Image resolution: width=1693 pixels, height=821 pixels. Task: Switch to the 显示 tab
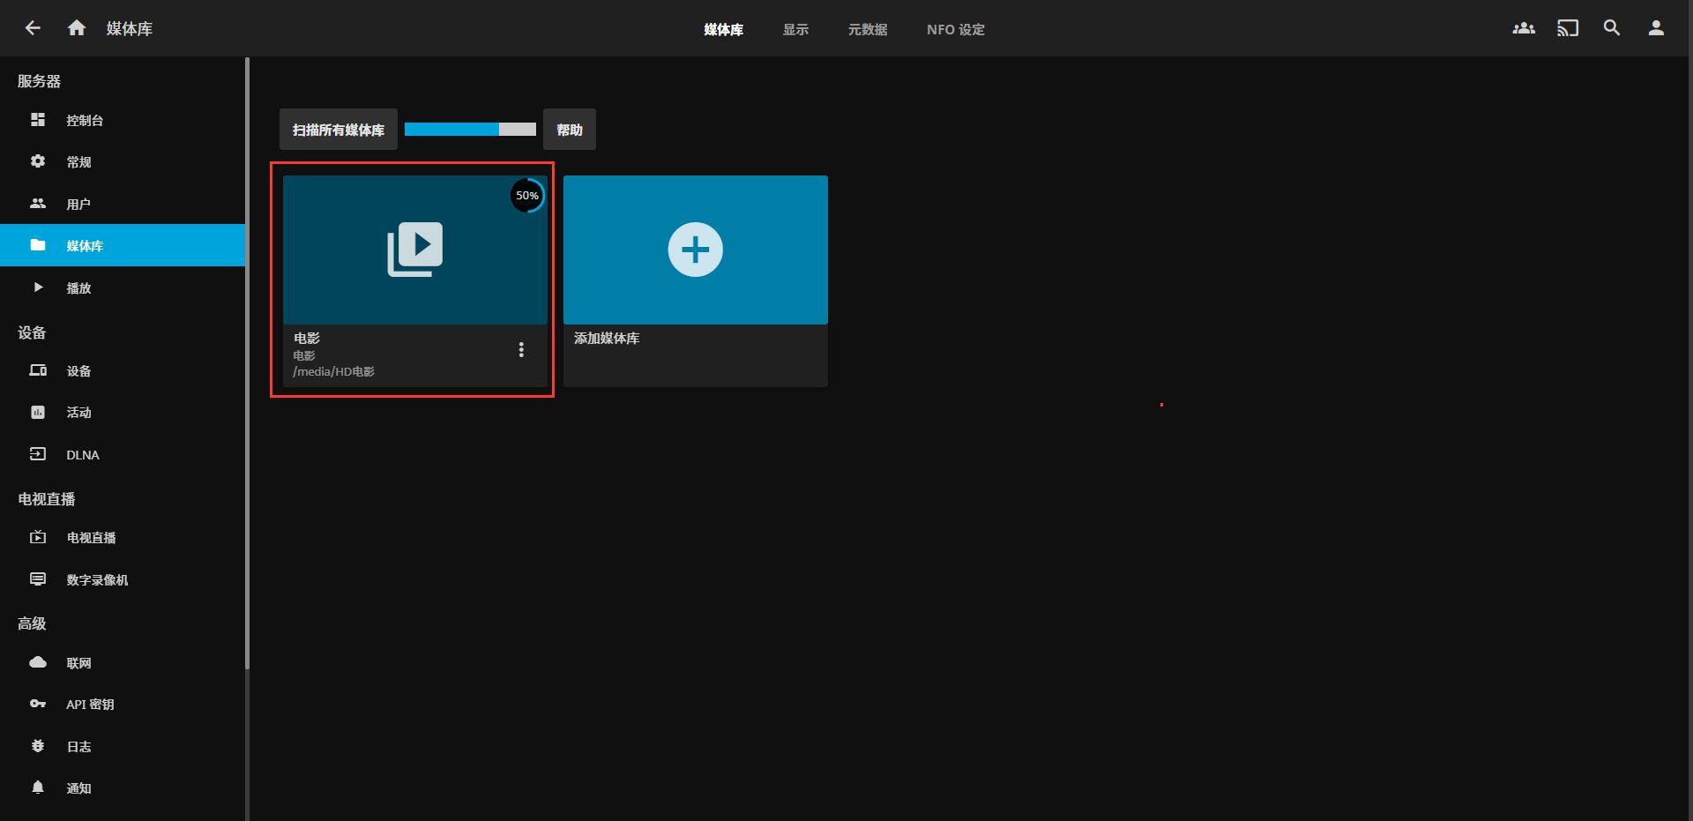point(794,29)
